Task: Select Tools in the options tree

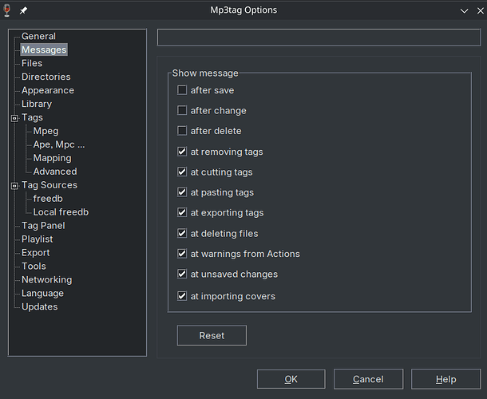Action: 34,266
